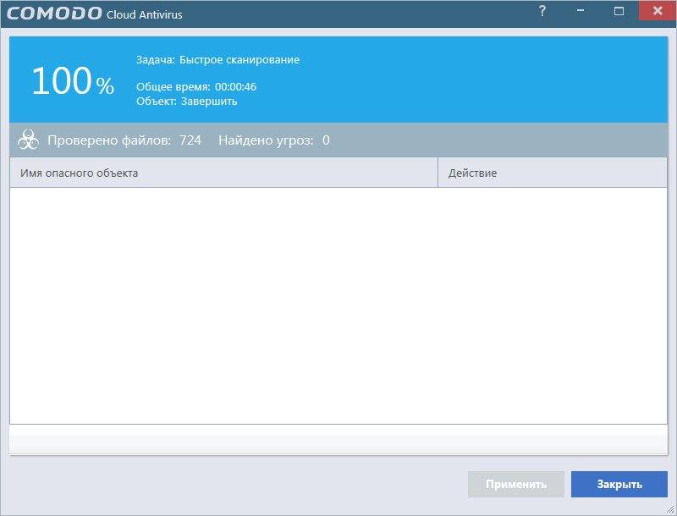Maximize the Comodo Cloud Antivirus window

[619, 11]
